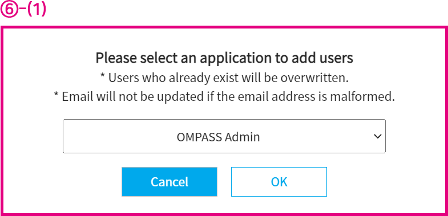Expand application list via the down arrow
The image size is (448, 216).
378,137
